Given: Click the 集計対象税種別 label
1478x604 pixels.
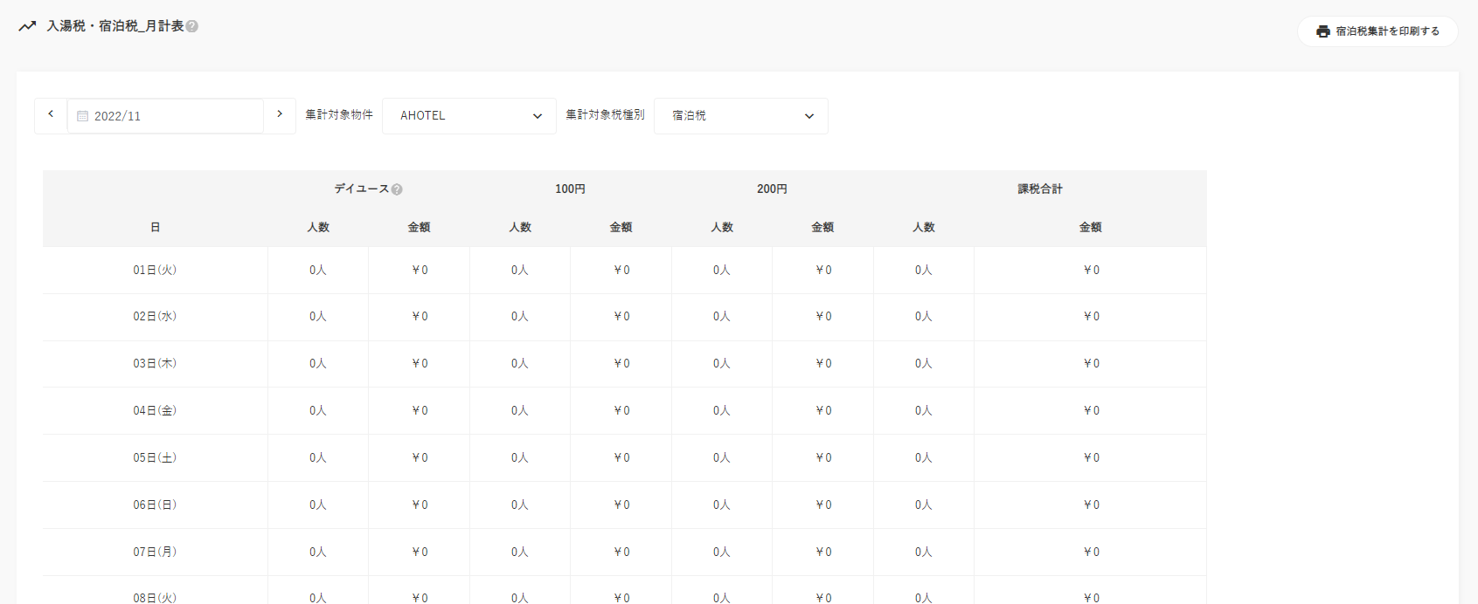Looking at the screenshot, I should (x=605, y=115).
